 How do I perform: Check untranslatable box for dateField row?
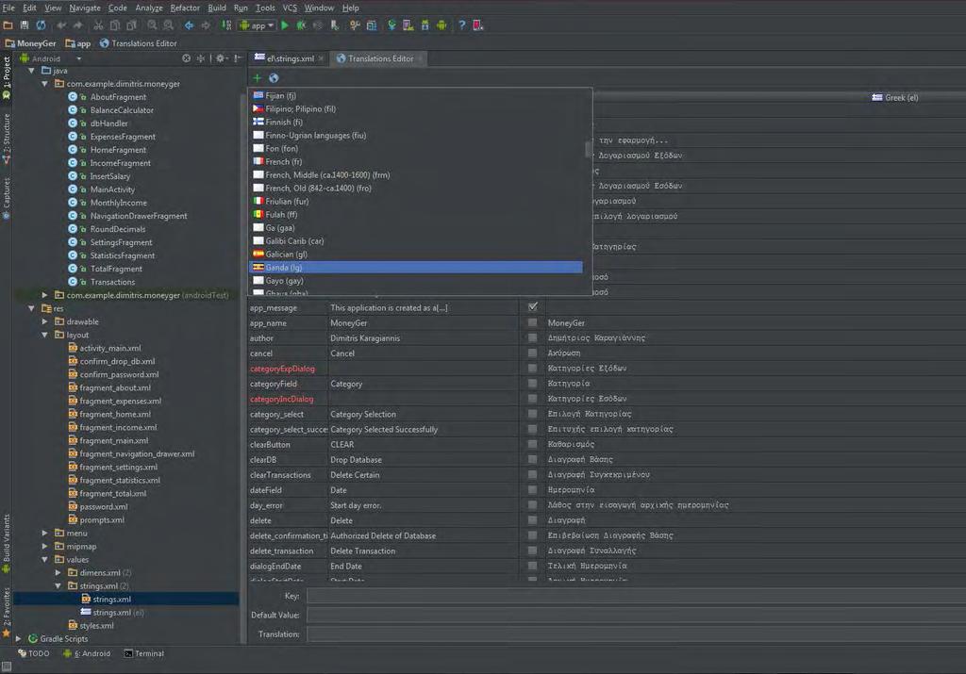pyautogui.click(x=532, y=489)
